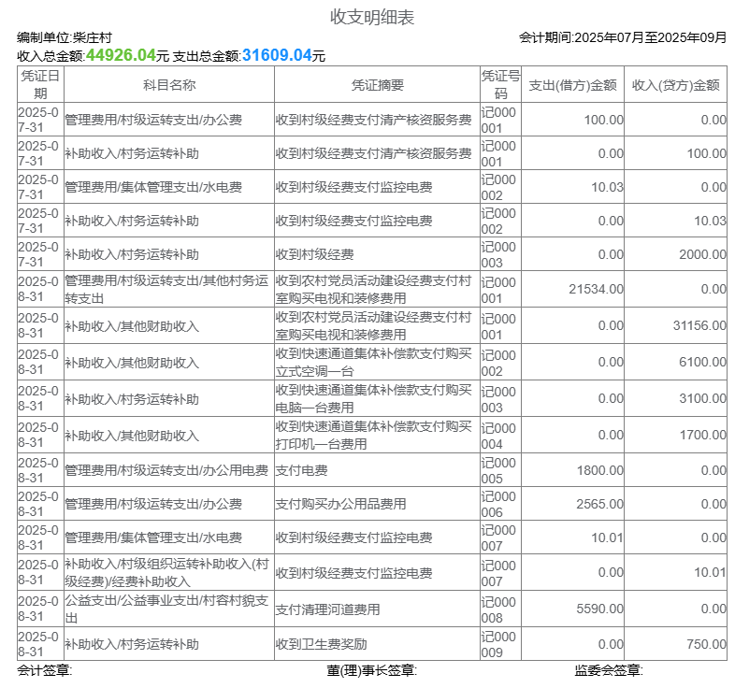Click the income total 44926.04
Viewport: 735px width, 688px height.
[x=121, y=55]
